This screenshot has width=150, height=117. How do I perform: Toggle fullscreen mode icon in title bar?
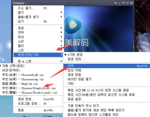tap(127, 3)
